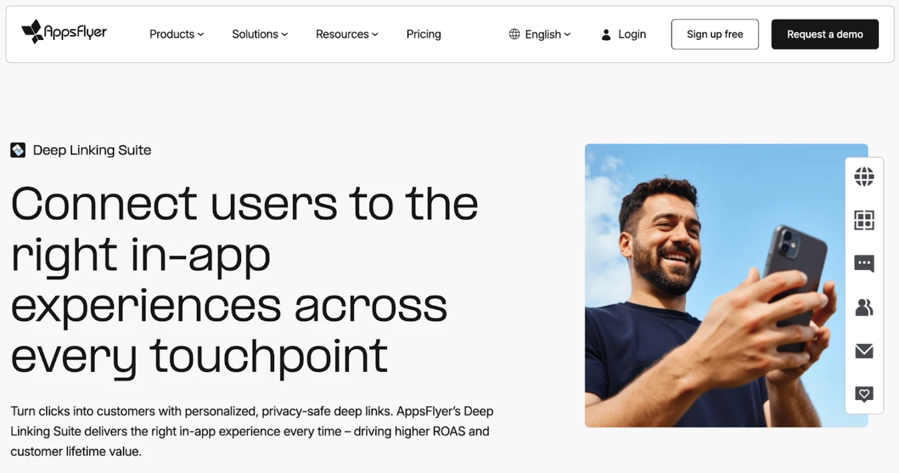Open the English language selector

pyautogui.click(x=540, y=34)
